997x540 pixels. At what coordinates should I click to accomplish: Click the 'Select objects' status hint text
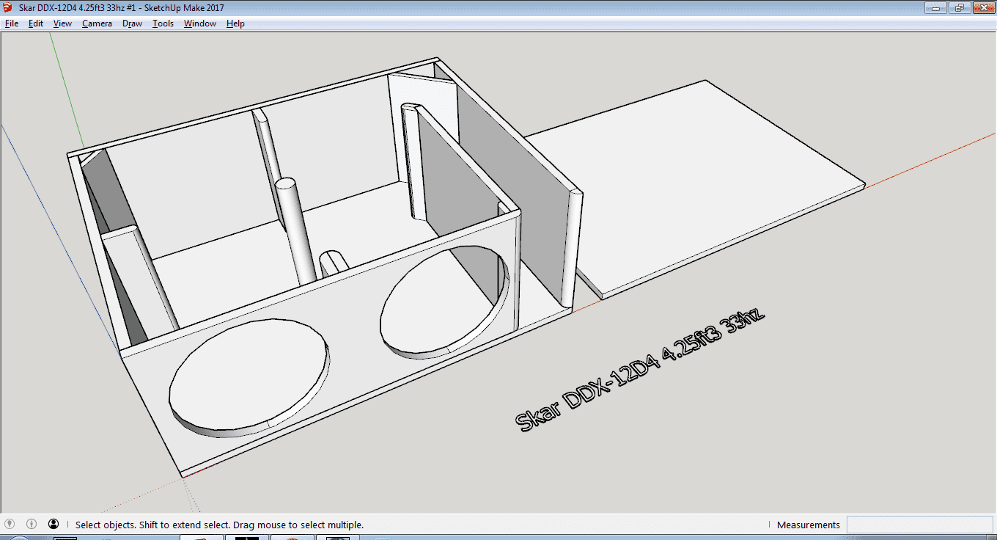click(220, 525)
